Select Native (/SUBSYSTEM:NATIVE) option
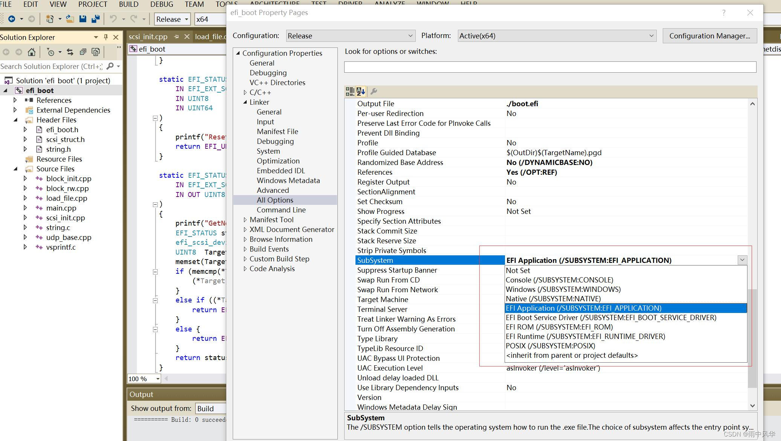 (625, 299)
